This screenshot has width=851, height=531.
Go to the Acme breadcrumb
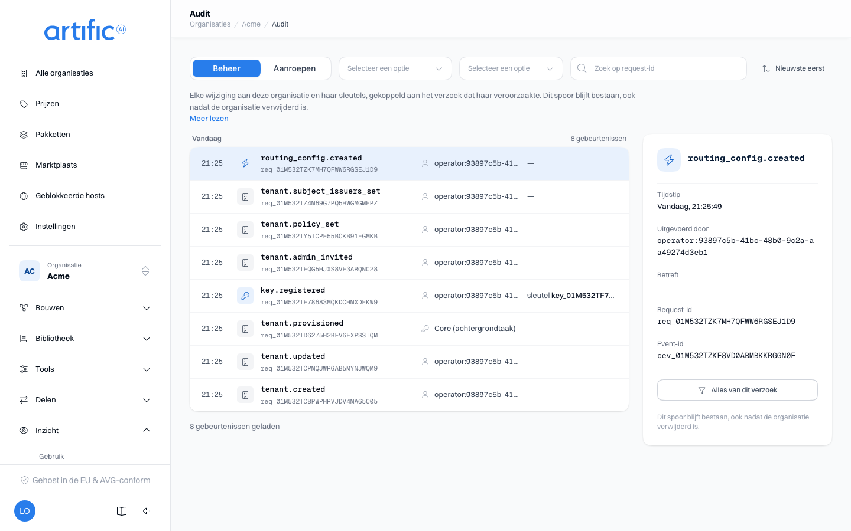(251, 24)
